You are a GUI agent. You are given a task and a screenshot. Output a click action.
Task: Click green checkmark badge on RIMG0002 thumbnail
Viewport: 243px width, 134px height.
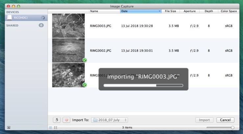pyautogui.click(x=85, y=60)
